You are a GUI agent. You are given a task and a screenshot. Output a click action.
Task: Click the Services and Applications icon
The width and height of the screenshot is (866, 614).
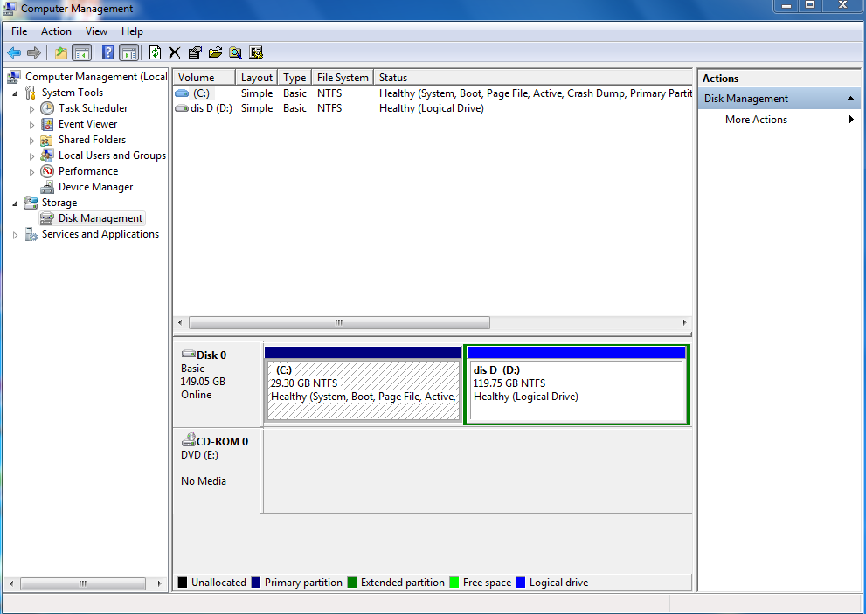click(31, 234)
